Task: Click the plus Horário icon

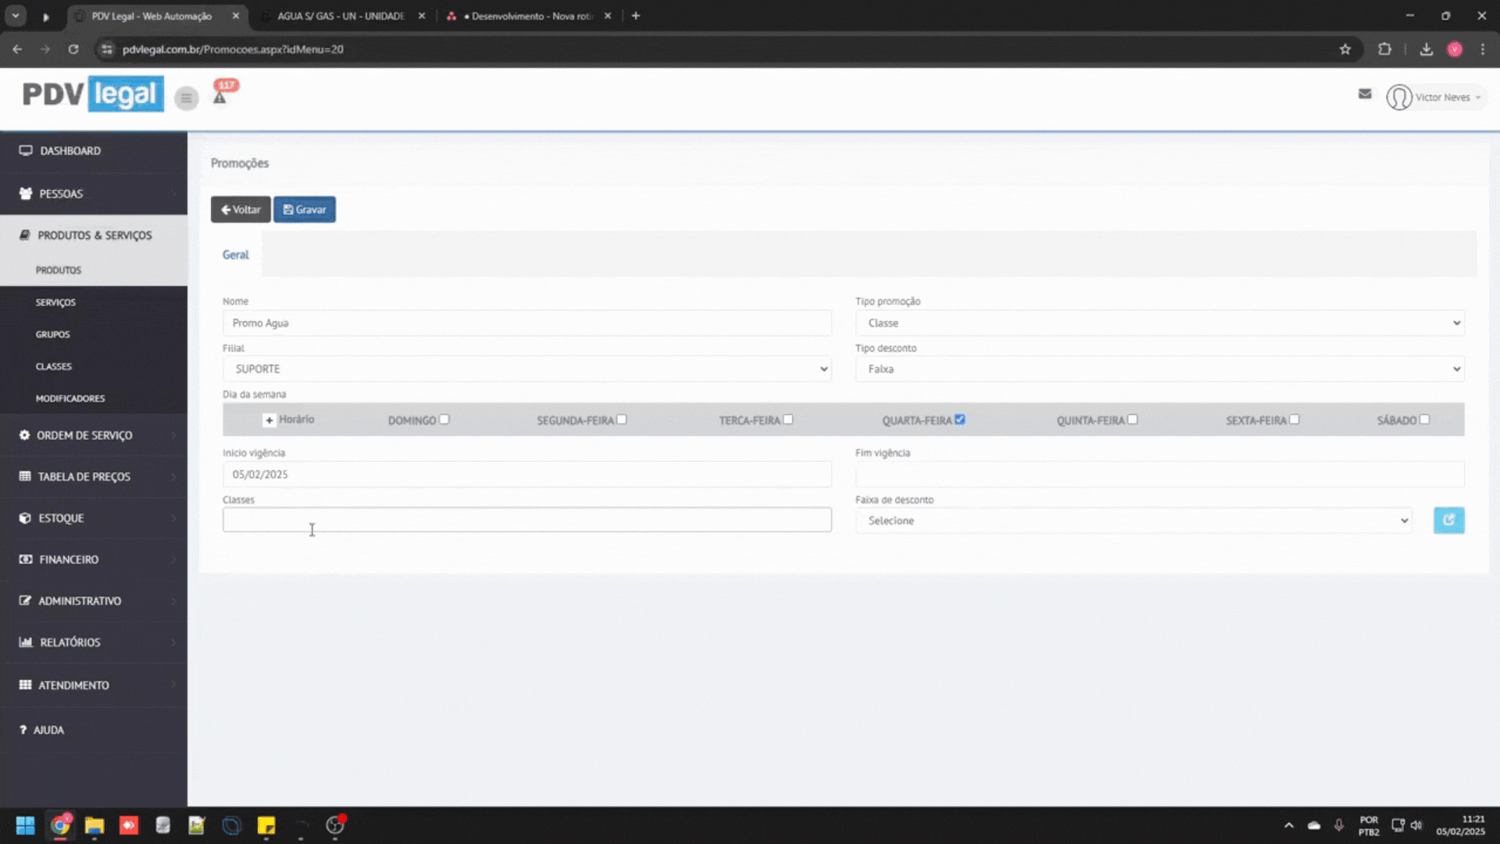Action: [269, 420]
